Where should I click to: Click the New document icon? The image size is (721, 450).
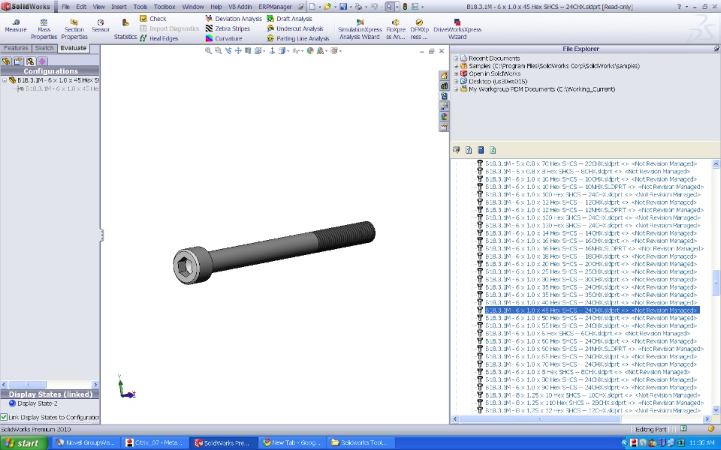312,7
